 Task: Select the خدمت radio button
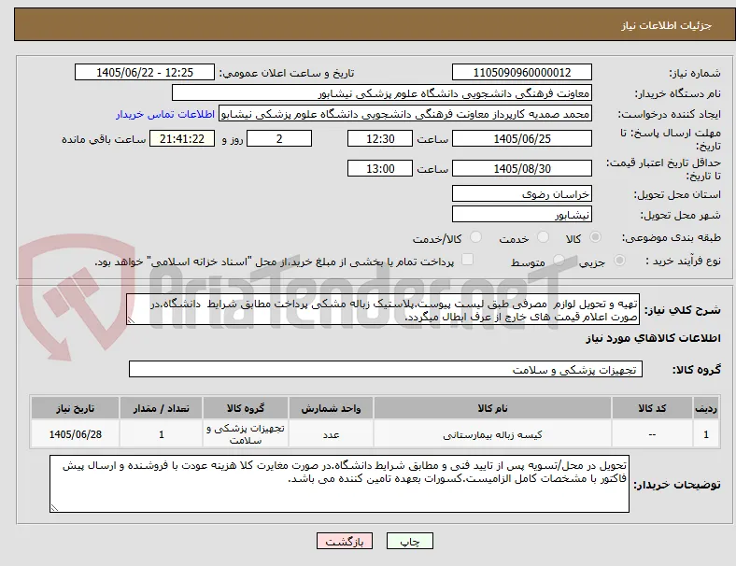point(543,237)
